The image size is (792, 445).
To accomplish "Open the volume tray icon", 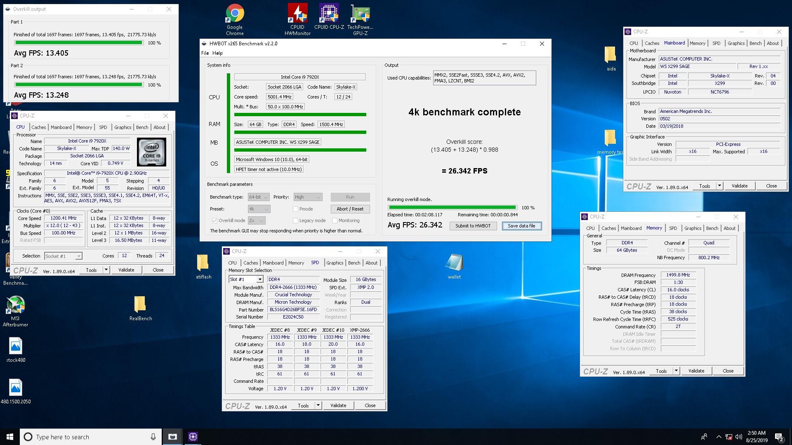I will coord(739,437).
